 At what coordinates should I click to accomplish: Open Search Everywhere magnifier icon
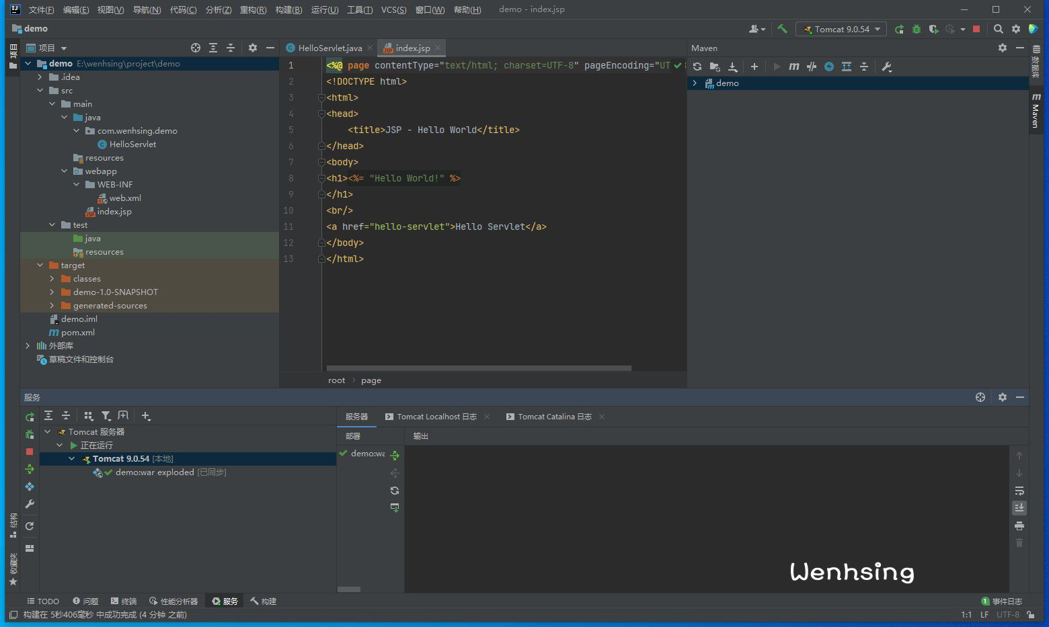pos(999,29)
